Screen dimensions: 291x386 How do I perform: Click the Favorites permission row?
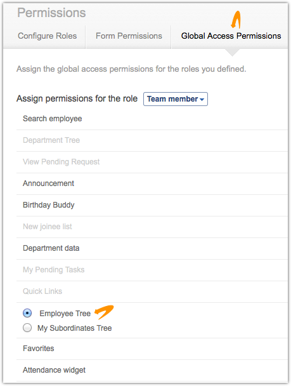pos(152,349)
